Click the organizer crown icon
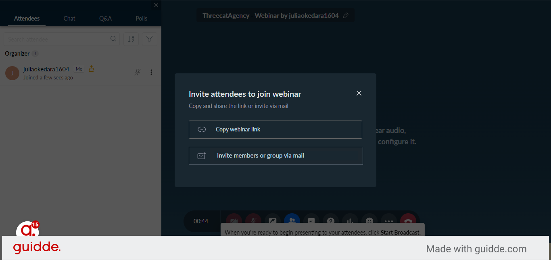This screenshot has height=260, width=551. click(91, 69)
